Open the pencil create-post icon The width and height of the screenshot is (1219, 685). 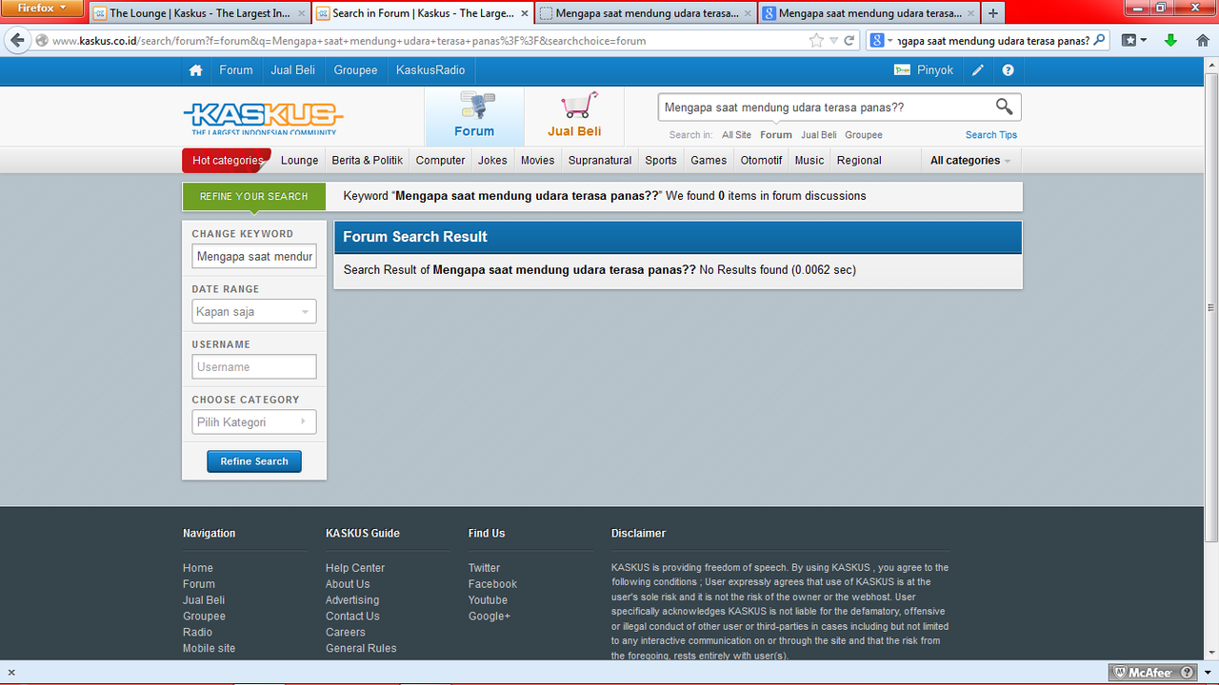tap(978, 70)
